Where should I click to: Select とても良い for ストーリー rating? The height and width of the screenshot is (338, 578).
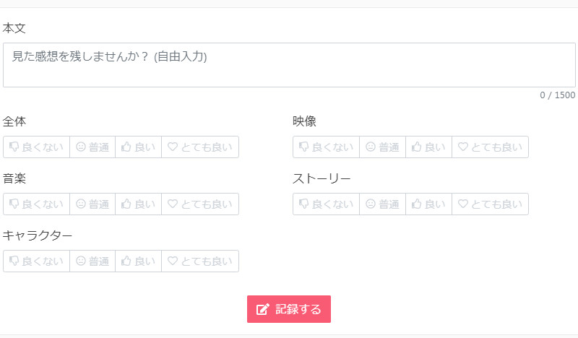click(491, 204)
